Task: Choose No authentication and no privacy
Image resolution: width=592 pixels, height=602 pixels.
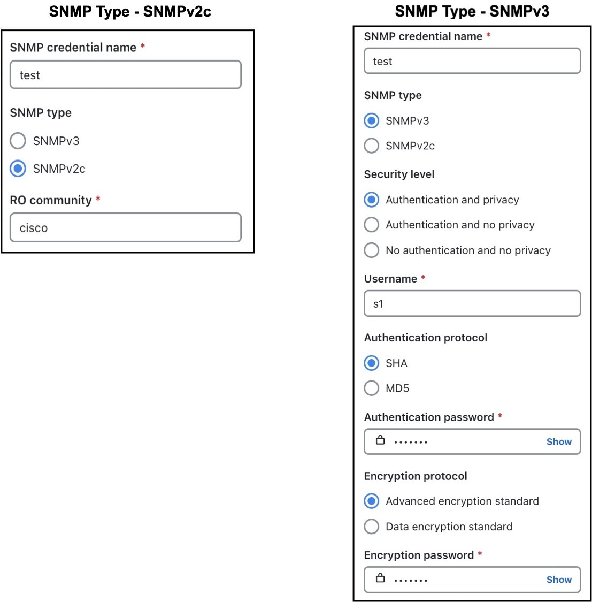Action: click(371, 250)
